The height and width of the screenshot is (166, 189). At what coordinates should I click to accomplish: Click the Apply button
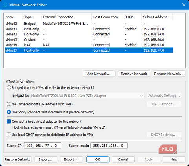click(149, 159)
